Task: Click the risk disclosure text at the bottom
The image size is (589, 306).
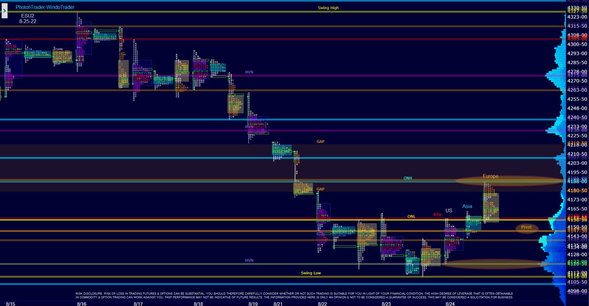Action: (294, 295)
